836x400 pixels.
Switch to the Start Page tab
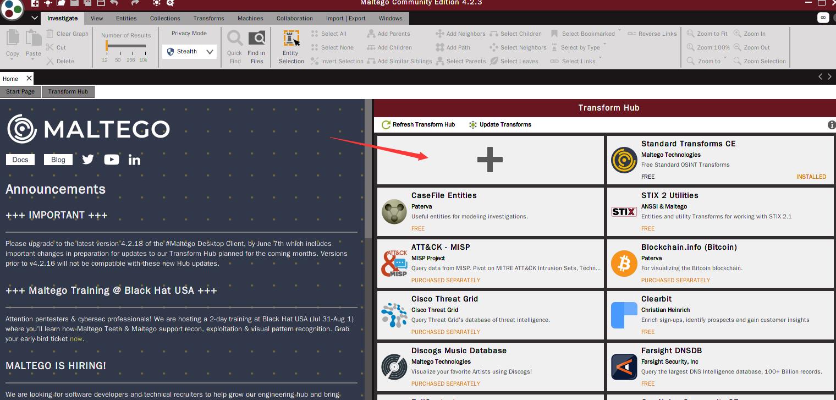[x=20, y=91]
